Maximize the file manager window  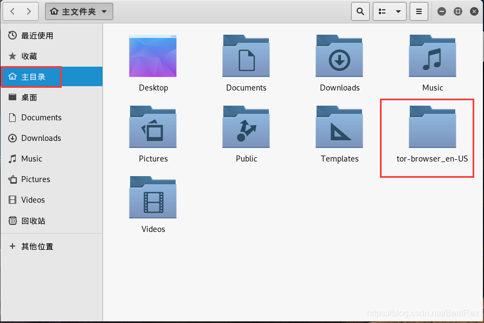pyautogui.click(x=458, y=11)
